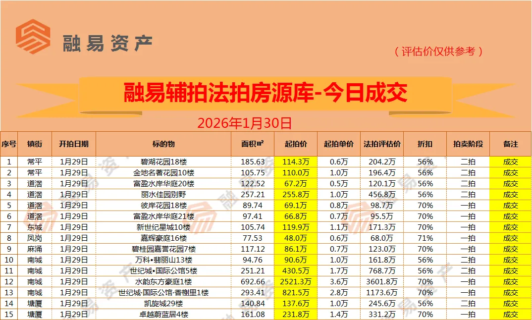The width and height of the screenshot is (532, 320).
Task: Select the 面积㎡ column header
Action: [x=253, y=144]
